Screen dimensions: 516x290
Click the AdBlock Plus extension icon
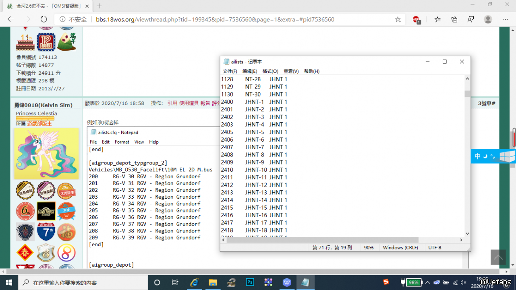pos(416,19)
